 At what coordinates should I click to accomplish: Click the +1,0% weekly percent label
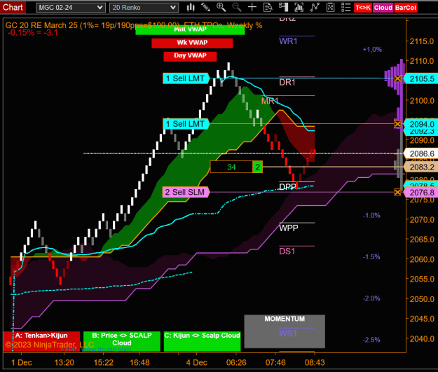coord(372,50)
